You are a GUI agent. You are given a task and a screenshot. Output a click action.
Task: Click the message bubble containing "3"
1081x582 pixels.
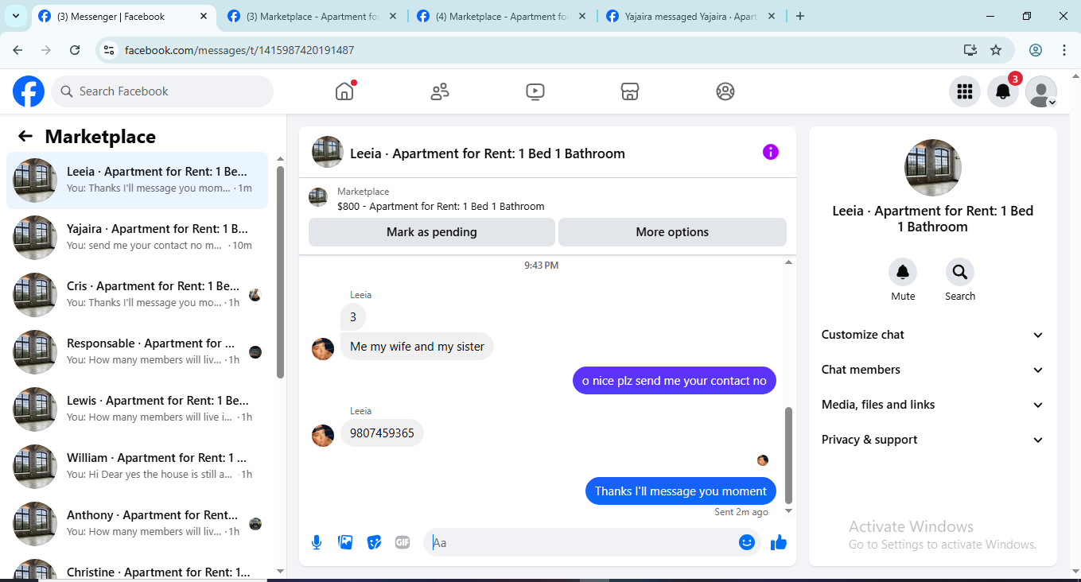pos(353,317)
